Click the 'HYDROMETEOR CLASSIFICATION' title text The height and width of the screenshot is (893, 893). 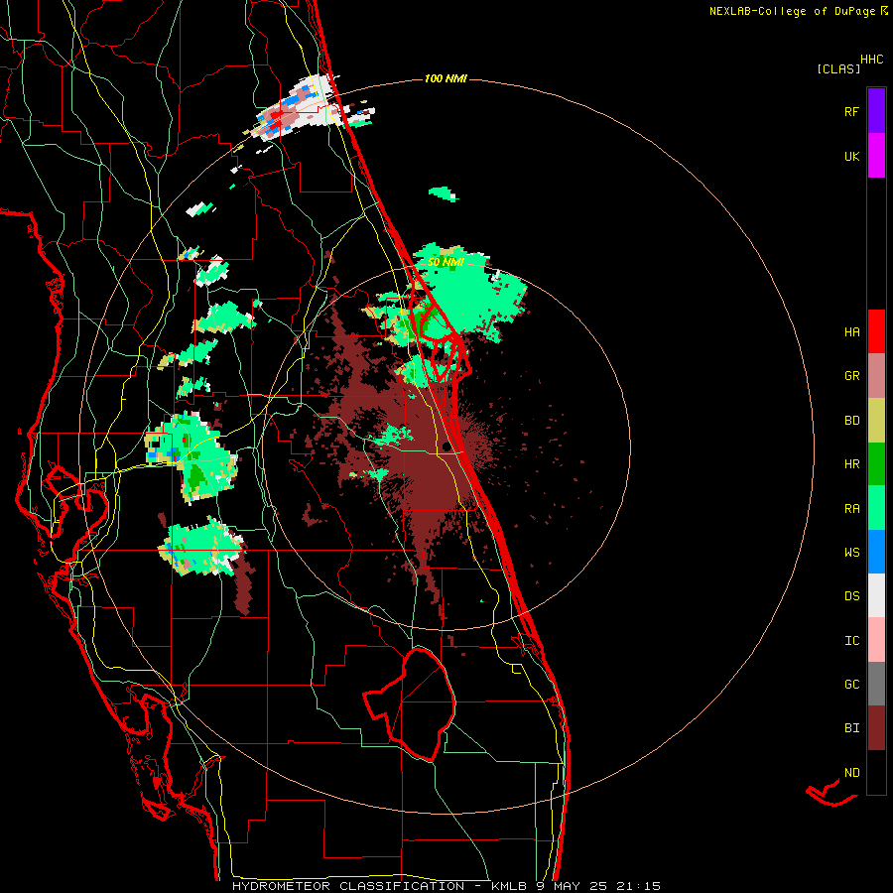348,886
